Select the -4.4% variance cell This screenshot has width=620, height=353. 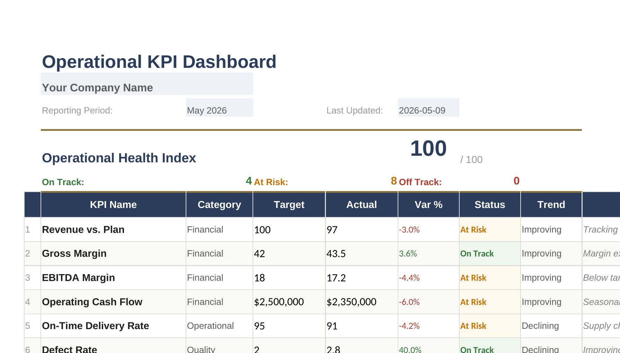428,278
